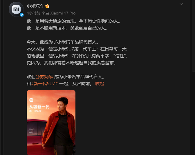The image size is (195, 155).
Task: Click the 从容新一代 headline on the poster
Action: 39,107
